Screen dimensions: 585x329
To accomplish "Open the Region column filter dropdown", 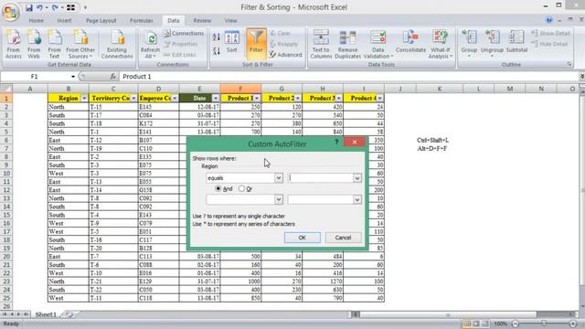I will pyautogui.click(x=84, y=98).
